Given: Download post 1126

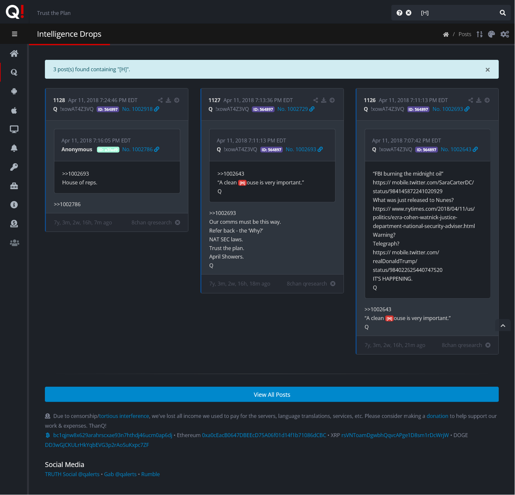Looking at the screenshot, I should (x=479, y=100).
